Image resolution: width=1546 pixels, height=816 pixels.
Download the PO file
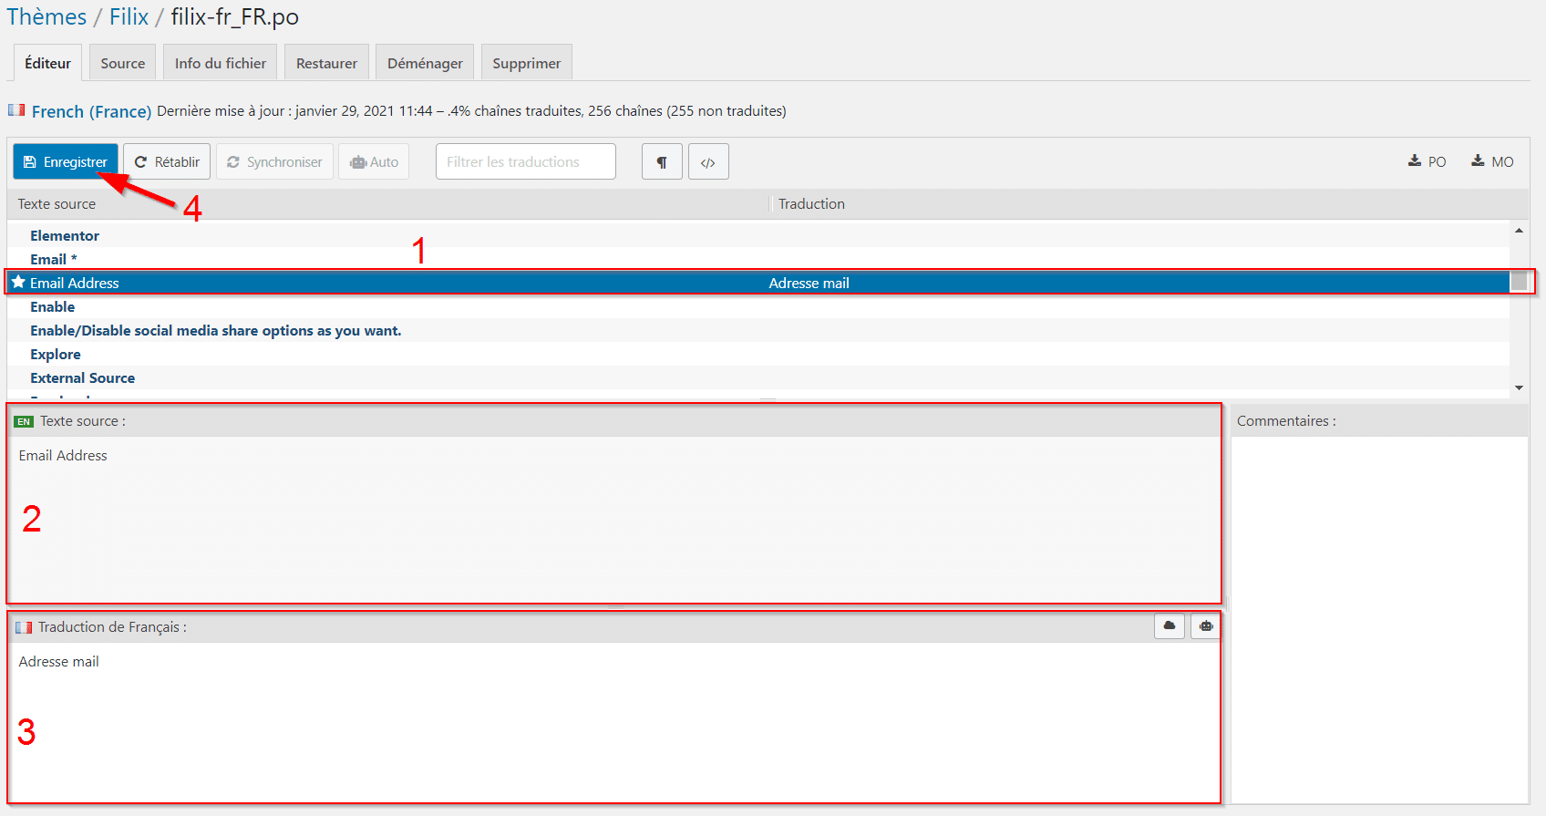(1427, 161)
